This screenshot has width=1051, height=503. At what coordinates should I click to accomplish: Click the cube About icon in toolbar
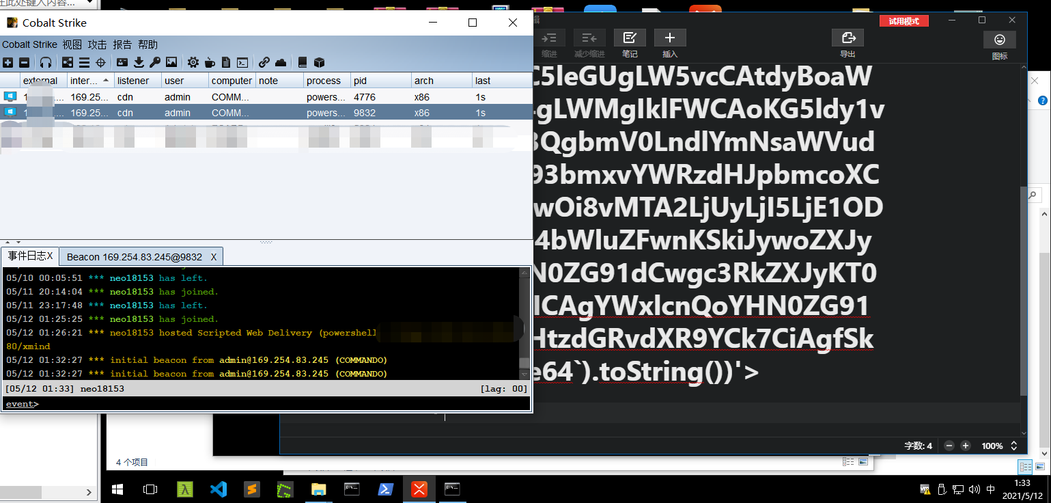coord(319,62)
